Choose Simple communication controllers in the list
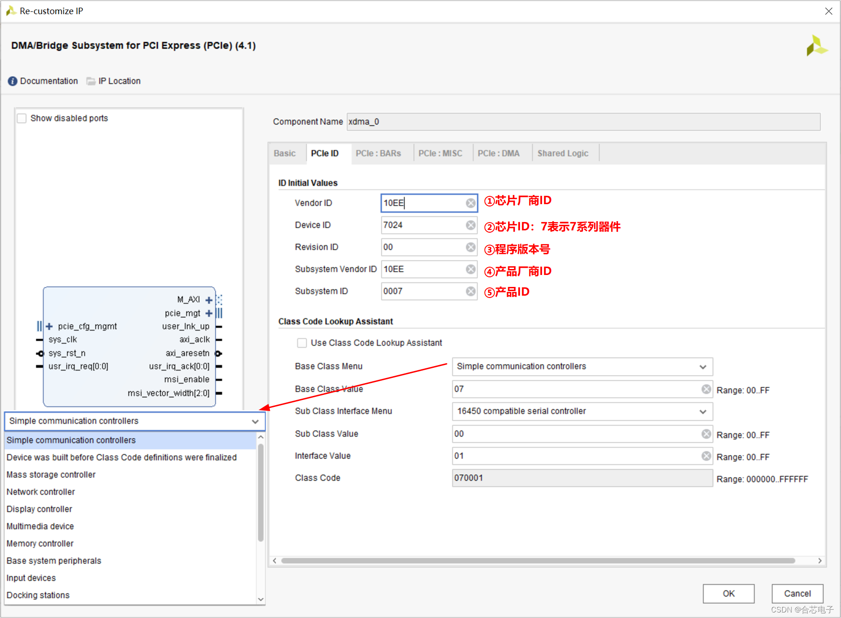 (130, 441)
